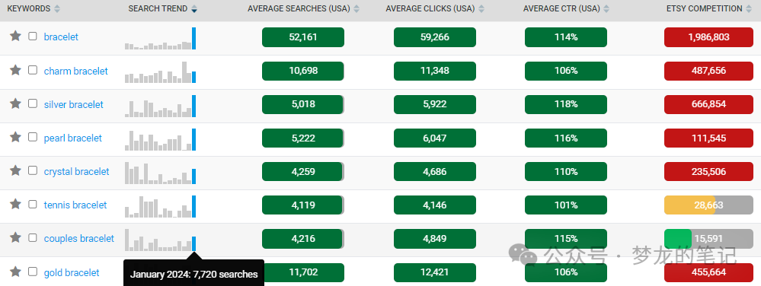Star the bracelet keyword as favorite
Viewport: 761px width, 286px height.
tap(15, 36)
